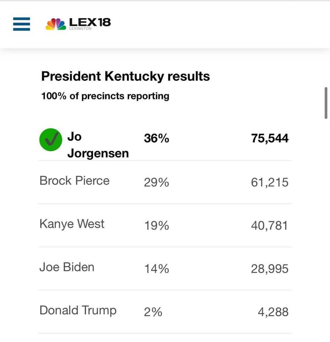This screenshot has width=330, height=342.
Task: Click Joe Biden's 14% percentage
Action: pyautogui.click(x=157, y=269)
